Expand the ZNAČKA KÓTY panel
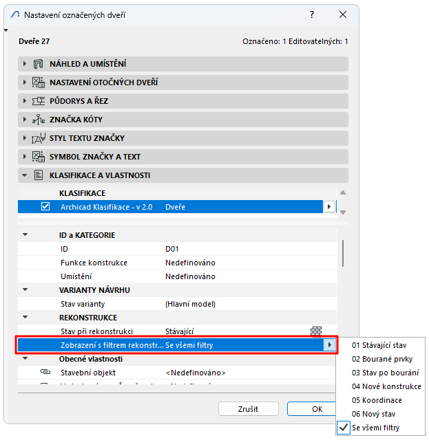The width and height of the screenshot is (429, 440). tap(25, 119)
